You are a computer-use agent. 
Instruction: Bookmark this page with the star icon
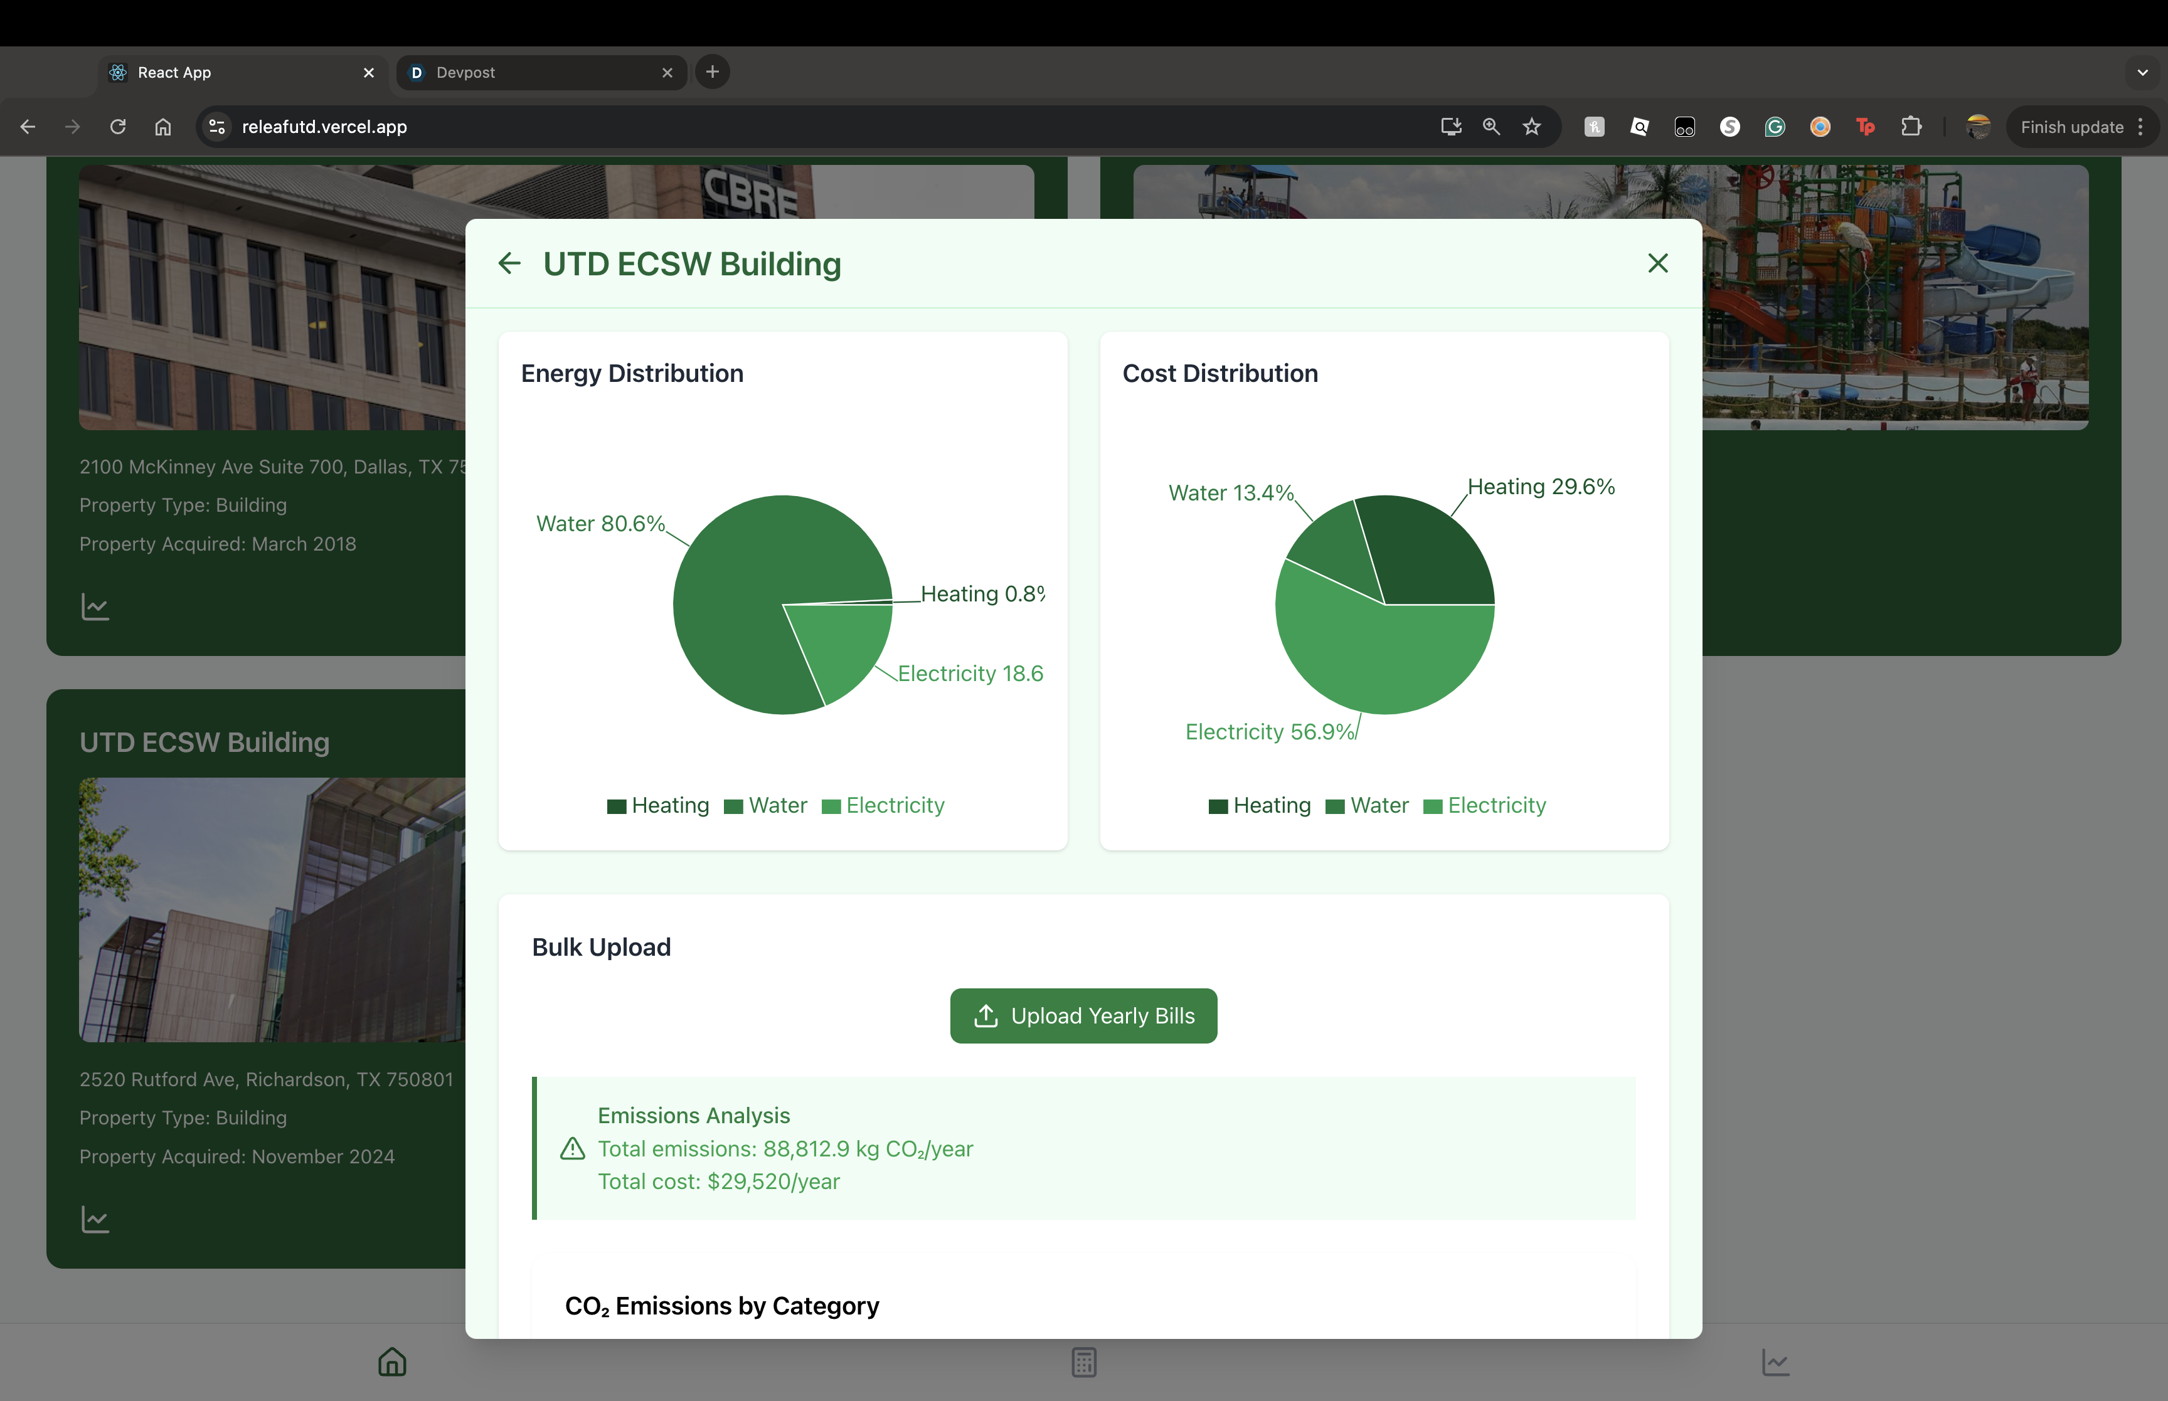pos(1531,127)
